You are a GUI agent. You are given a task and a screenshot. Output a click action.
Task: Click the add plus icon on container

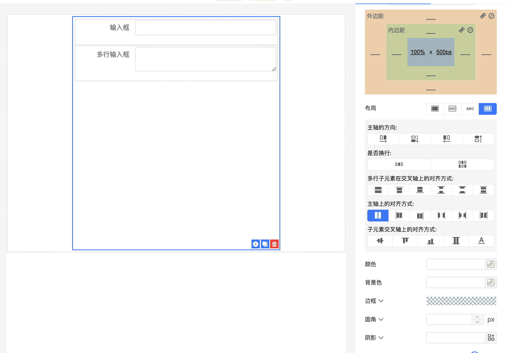(x=255, y=244)
